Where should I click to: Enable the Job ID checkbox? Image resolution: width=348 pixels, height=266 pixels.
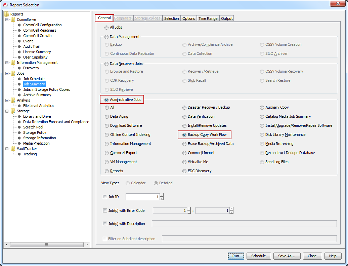pyautogui.click(x=105, y=197)
